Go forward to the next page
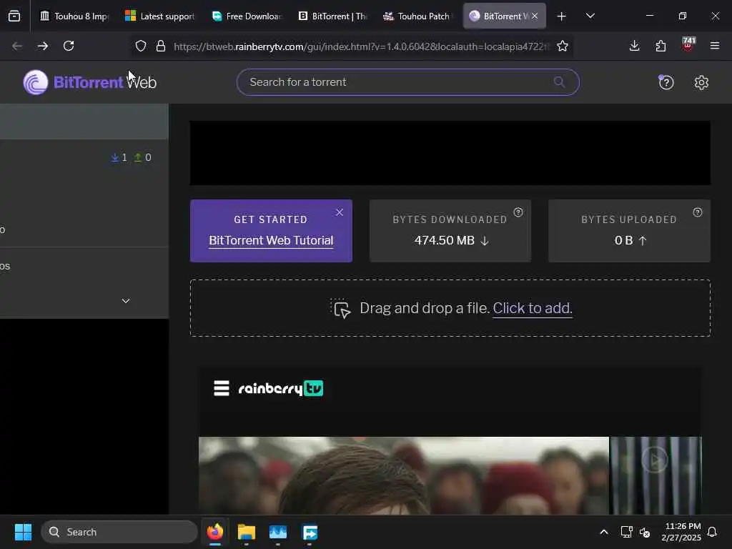Screen dimensions: 732x549 point(42,46)
